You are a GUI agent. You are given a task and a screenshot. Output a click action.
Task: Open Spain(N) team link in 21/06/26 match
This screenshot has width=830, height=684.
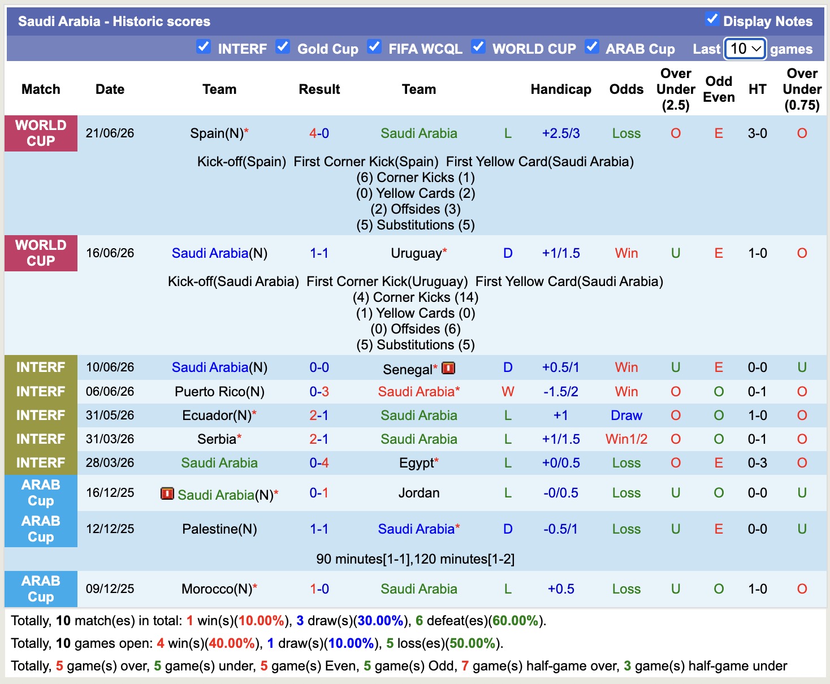(x=219, y=133)
